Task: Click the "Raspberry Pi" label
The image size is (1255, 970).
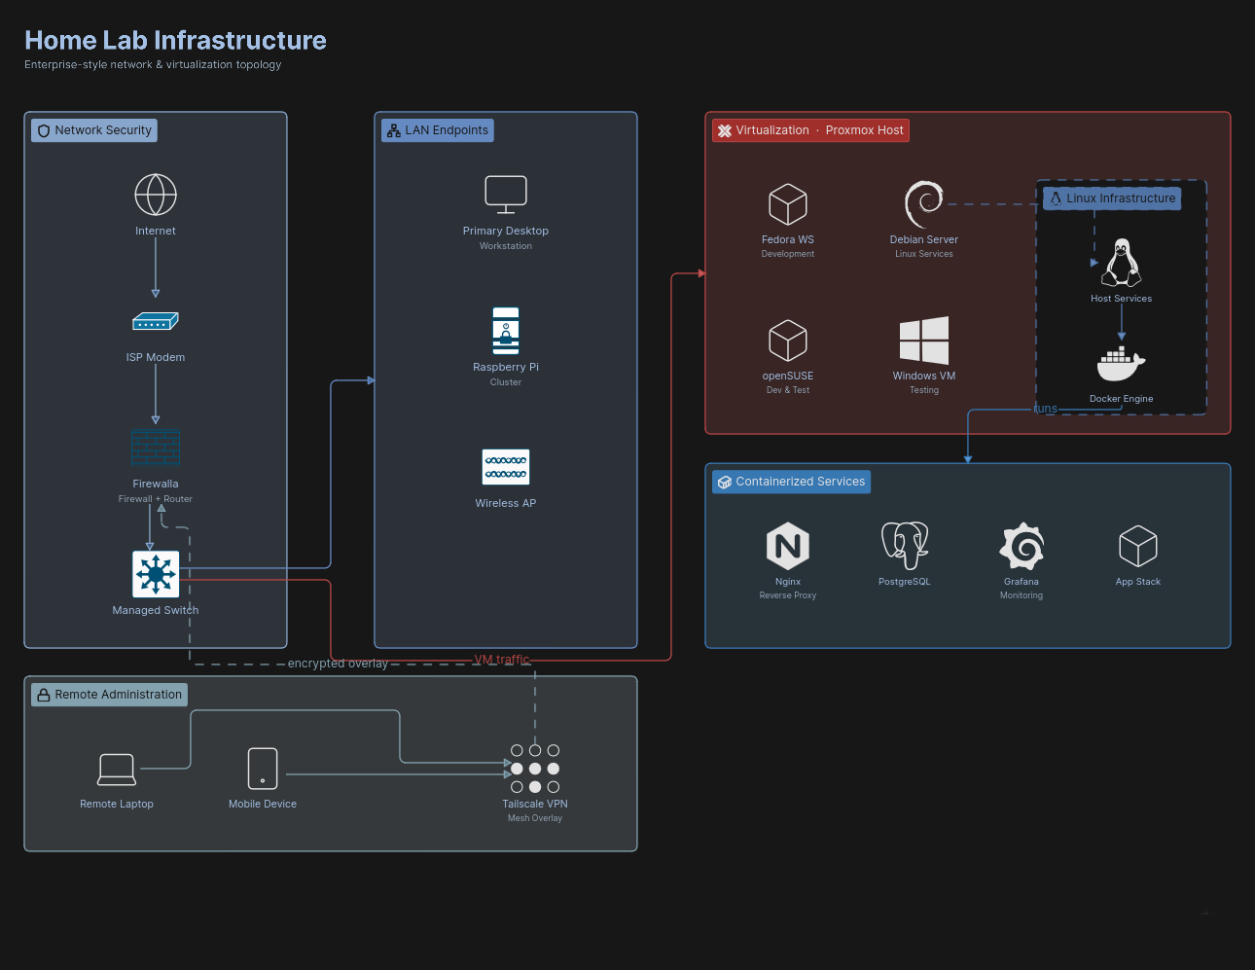Action: pyautogui.click(x=506, y=368)
